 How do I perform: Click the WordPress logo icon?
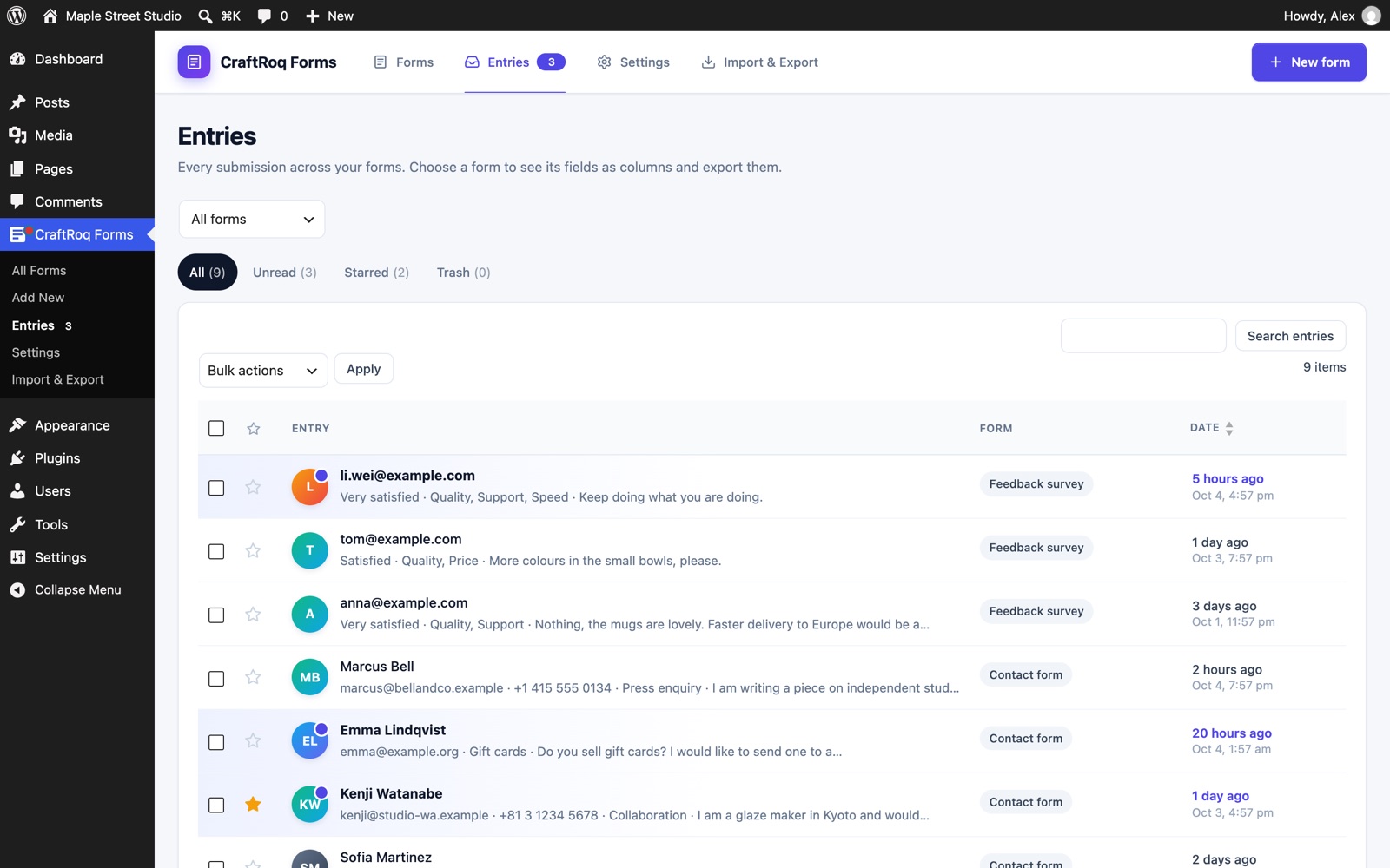tap(17, 16)
